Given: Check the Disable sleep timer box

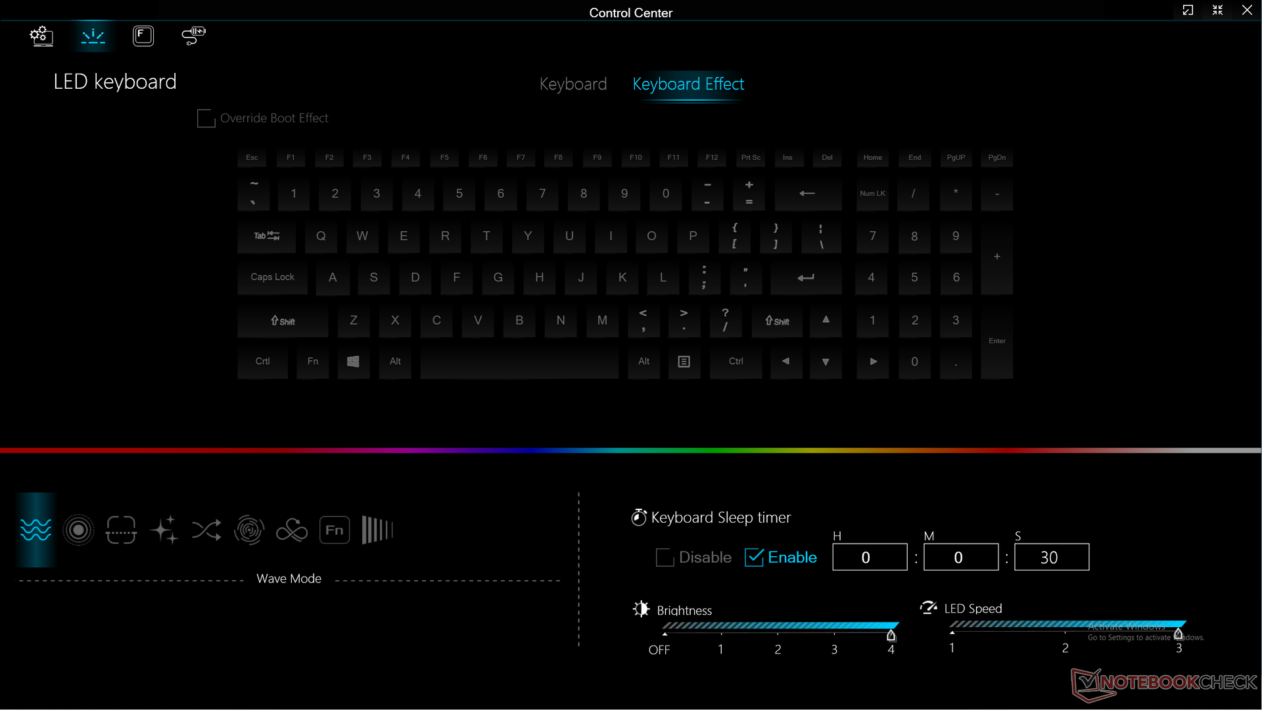Looking at the screenshot, I should click(665, 557).
